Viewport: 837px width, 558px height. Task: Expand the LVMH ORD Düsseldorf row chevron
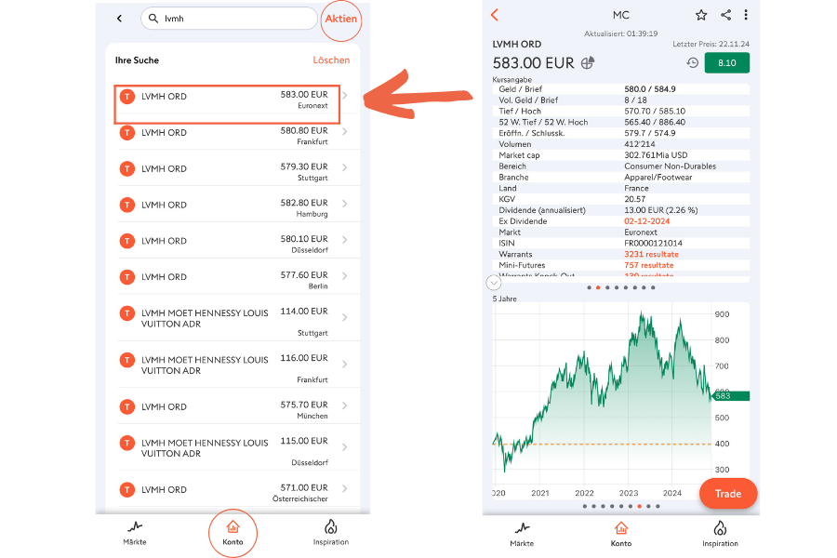coord(345,240)
